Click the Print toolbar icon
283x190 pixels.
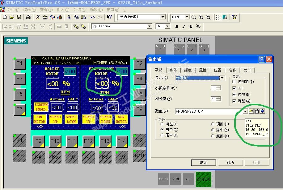tap(28, 17)
